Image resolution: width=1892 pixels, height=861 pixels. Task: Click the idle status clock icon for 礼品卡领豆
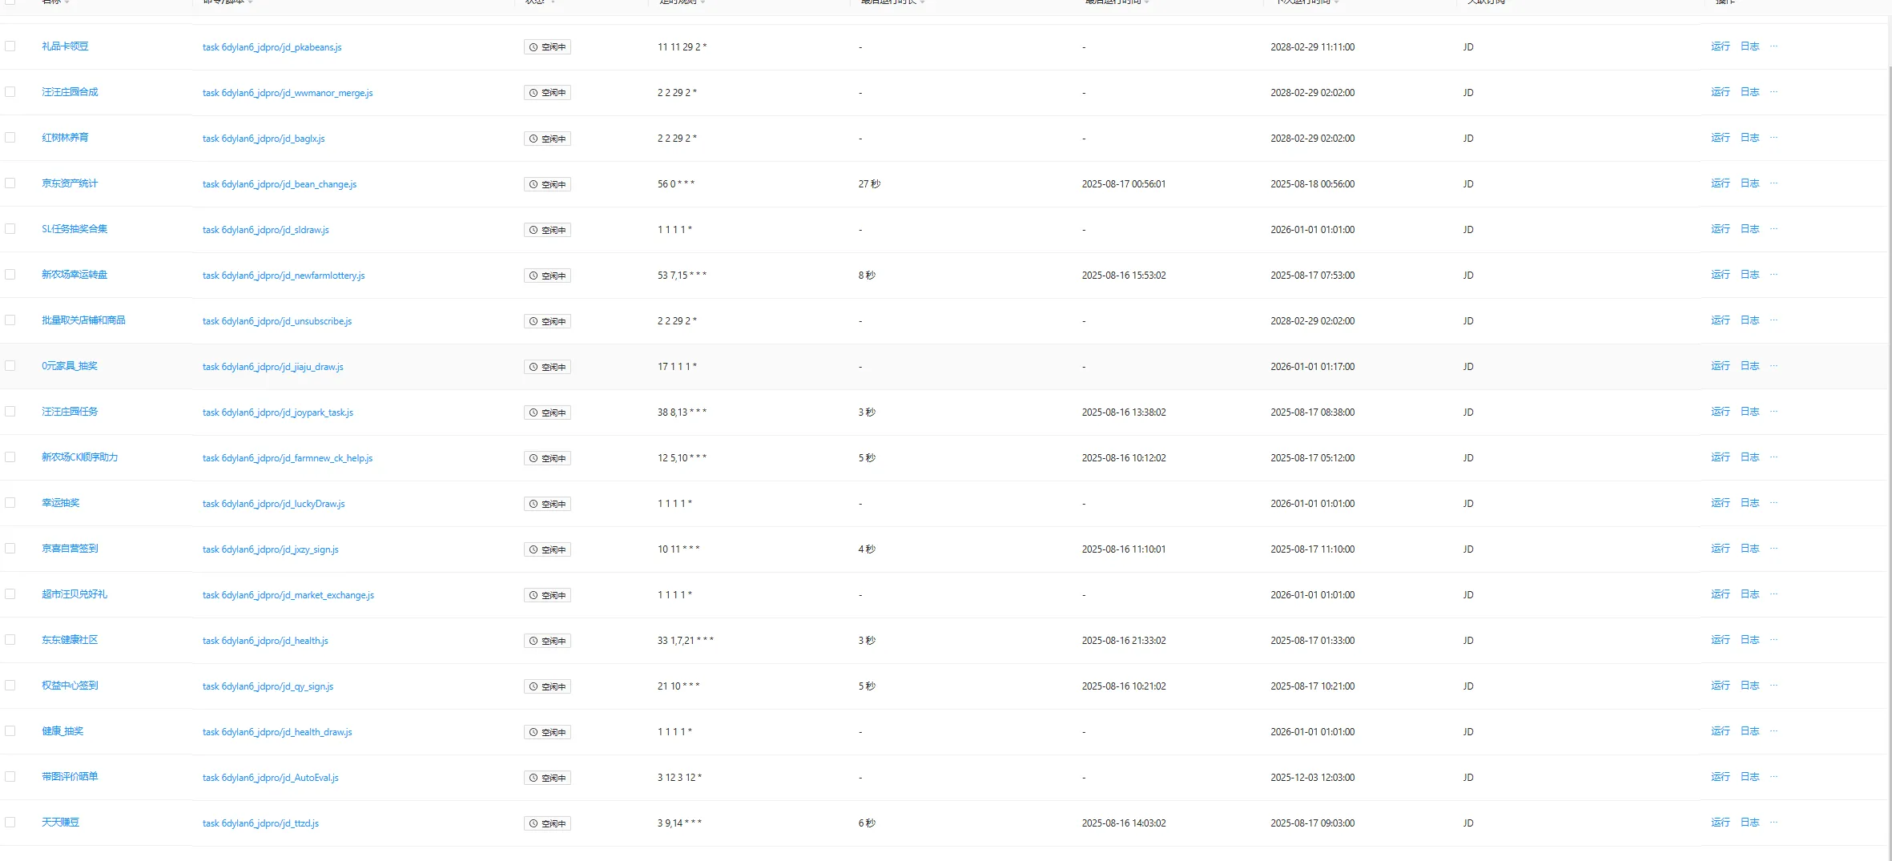pyautogui.click(x=533, y=47)
